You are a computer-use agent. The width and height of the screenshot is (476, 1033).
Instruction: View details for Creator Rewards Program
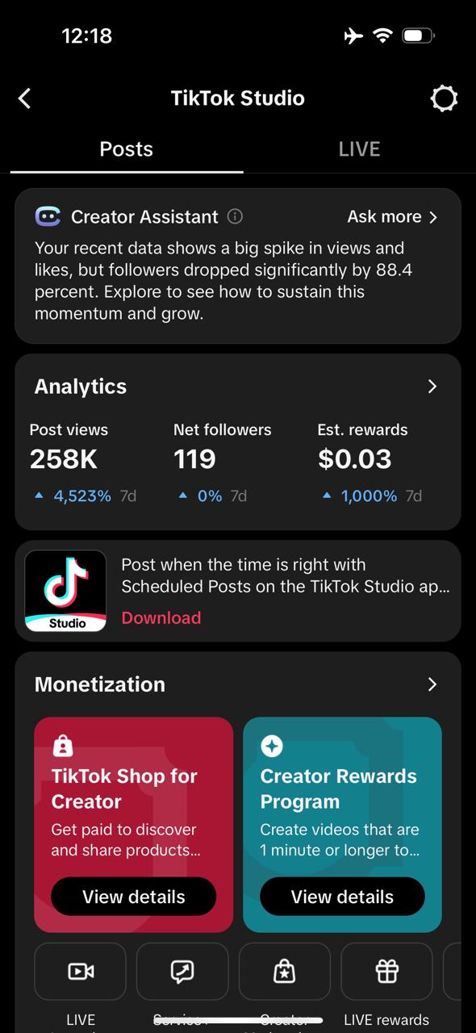tap(342, 897)
